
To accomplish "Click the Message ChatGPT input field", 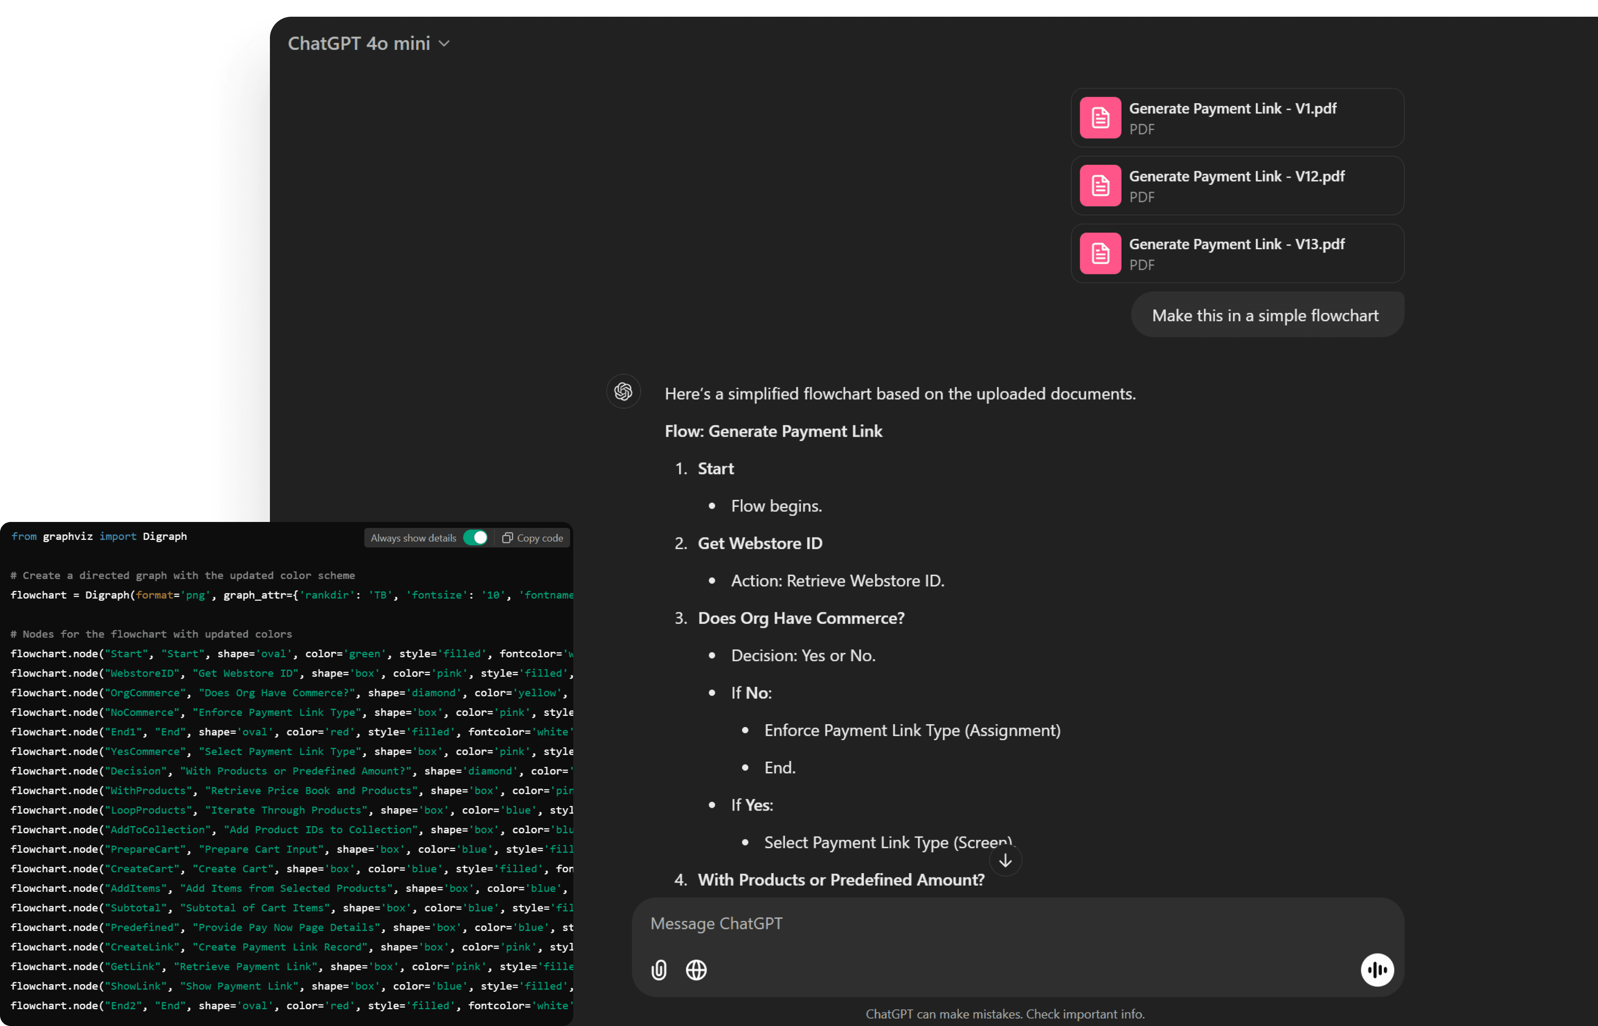I will click(999, 923).
